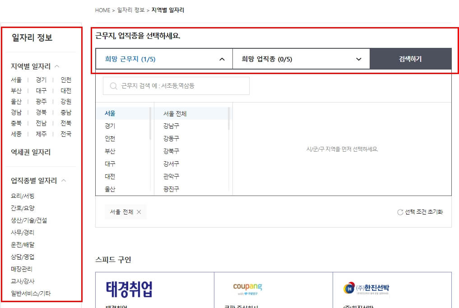Collapse the 지역별 일자리 section
Viewport: 459px width, 308px height.
click(57, 66)
